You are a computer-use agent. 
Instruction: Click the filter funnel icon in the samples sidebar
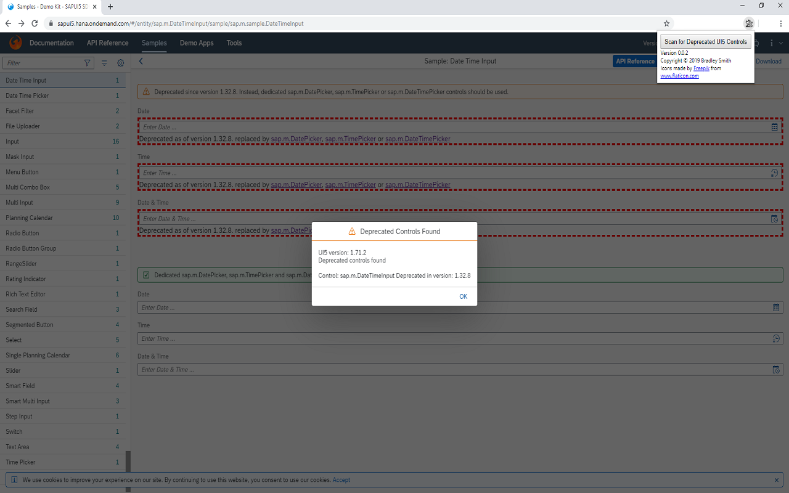87,62
